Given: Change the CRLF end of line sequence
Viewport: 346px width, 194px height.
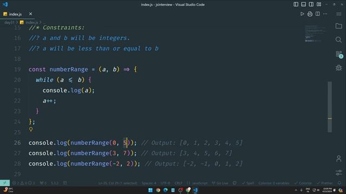Looking at the screenshot, I should point(178,183).
